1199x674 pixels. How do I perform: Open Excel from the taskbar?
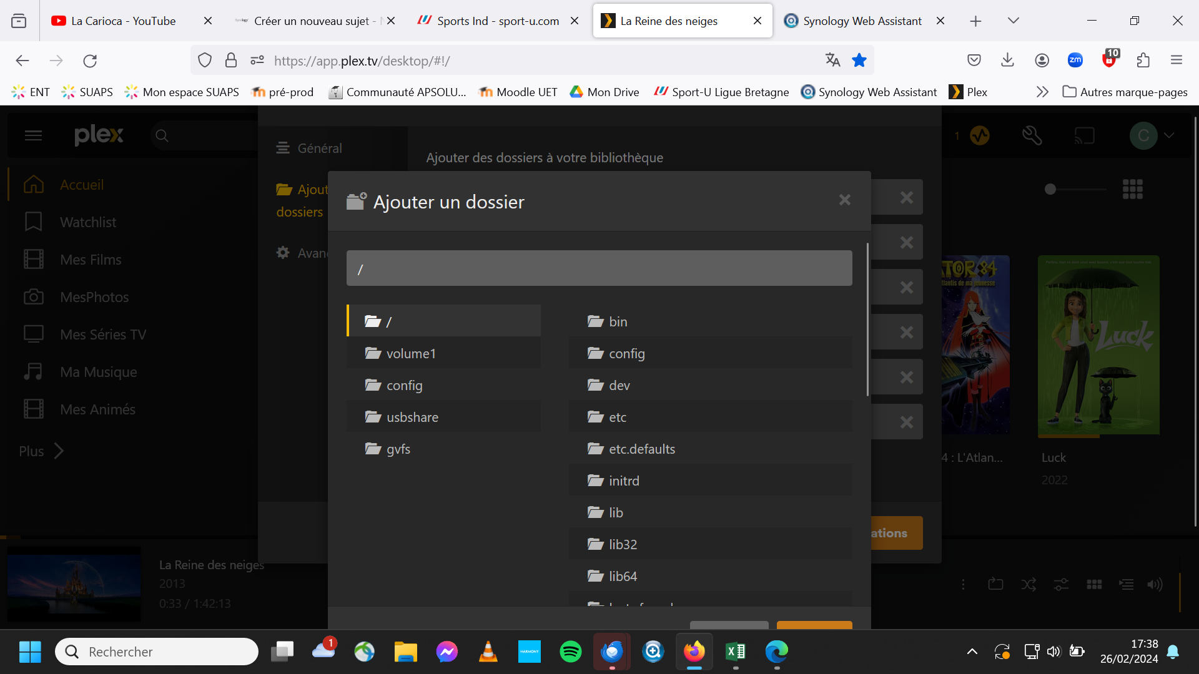tap(735, 652)
